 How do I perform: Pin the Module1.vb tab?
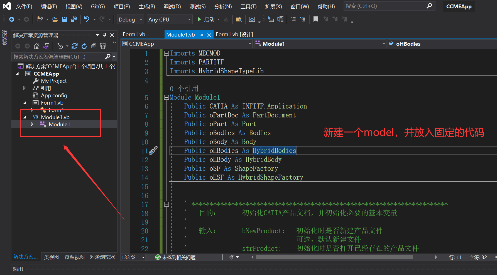tap(201, 35)
